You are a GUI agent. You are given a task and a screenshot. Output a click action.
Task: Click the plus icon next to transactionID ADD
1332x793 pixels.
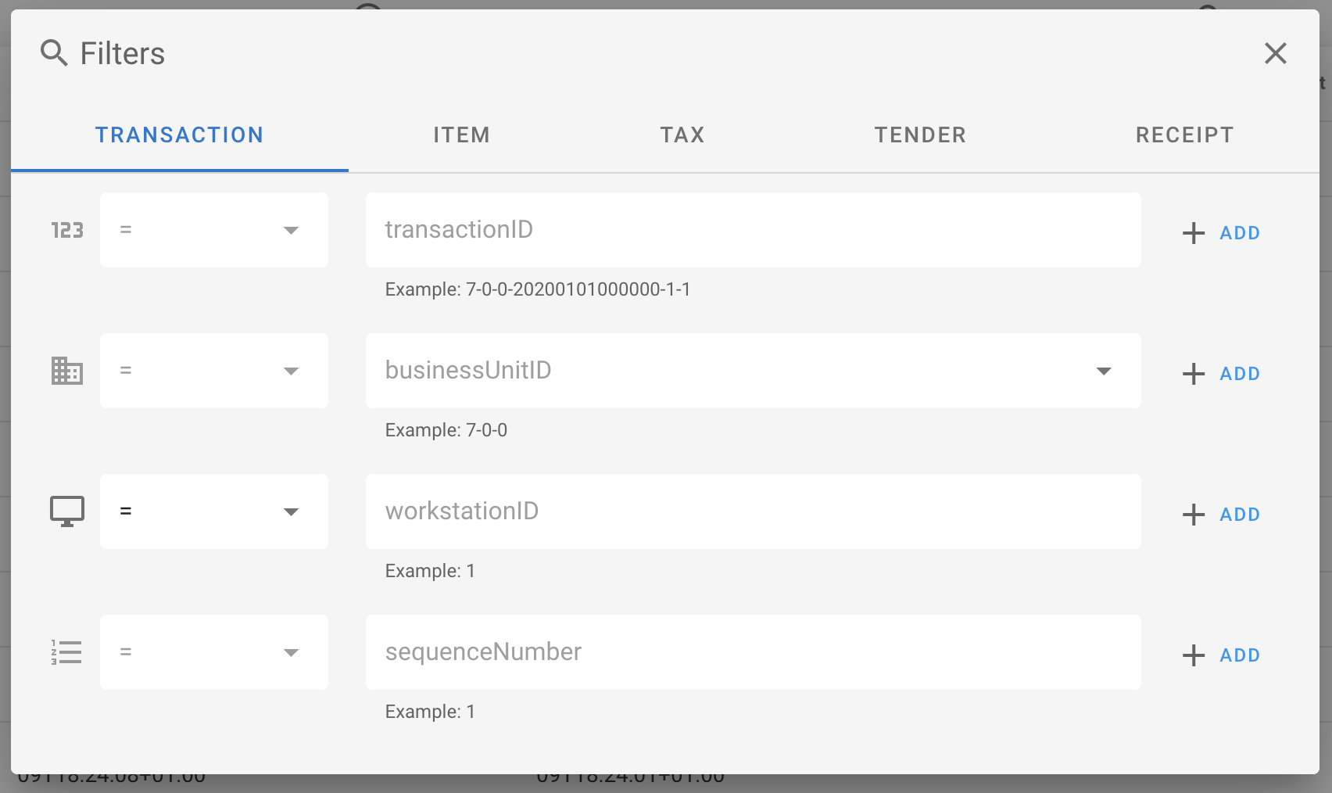1193,232
